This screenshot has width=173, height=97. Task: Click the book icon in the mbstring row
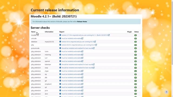point(60,55)
